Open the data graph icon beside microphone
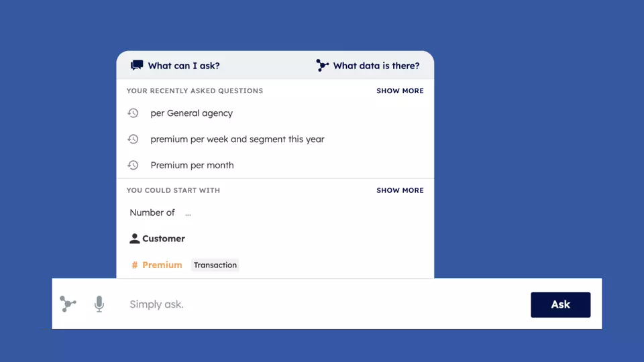Screen dimensions: 644x362 [68, 304]
